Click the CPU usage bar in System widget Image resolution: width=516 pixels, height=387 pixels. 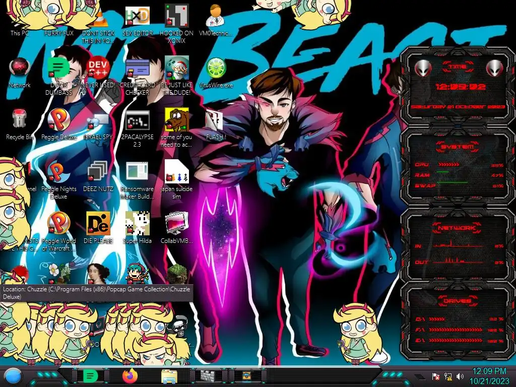tap(448, 165)
